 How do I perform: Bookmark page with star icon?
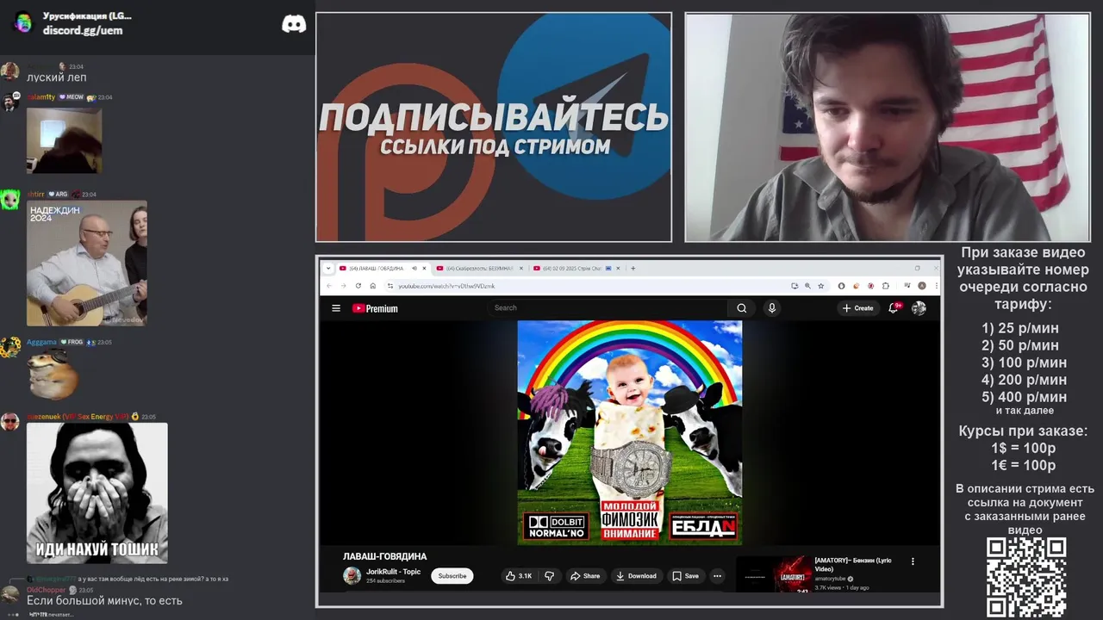[821, 286]
